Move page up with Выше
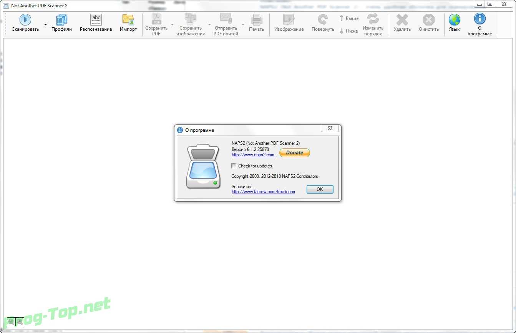This screenshot has width=516, height=333. tap(349, 18)
